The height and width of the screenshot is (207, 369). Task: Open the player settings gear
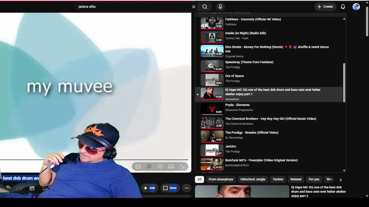click(x=160, y=166)
